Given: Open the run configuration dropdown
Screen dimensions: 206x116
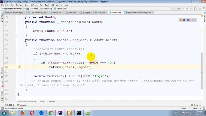Looking at the screenshot, I should click(175, 9).
